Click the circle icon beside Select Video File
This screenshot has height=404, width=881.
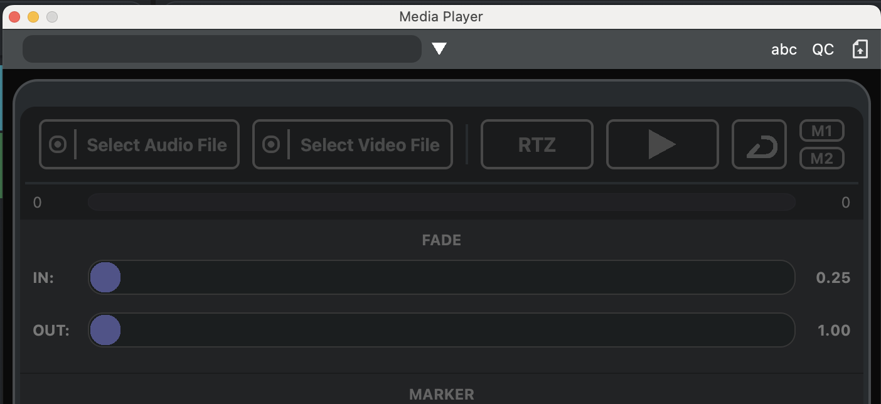[x=270, y=145]
